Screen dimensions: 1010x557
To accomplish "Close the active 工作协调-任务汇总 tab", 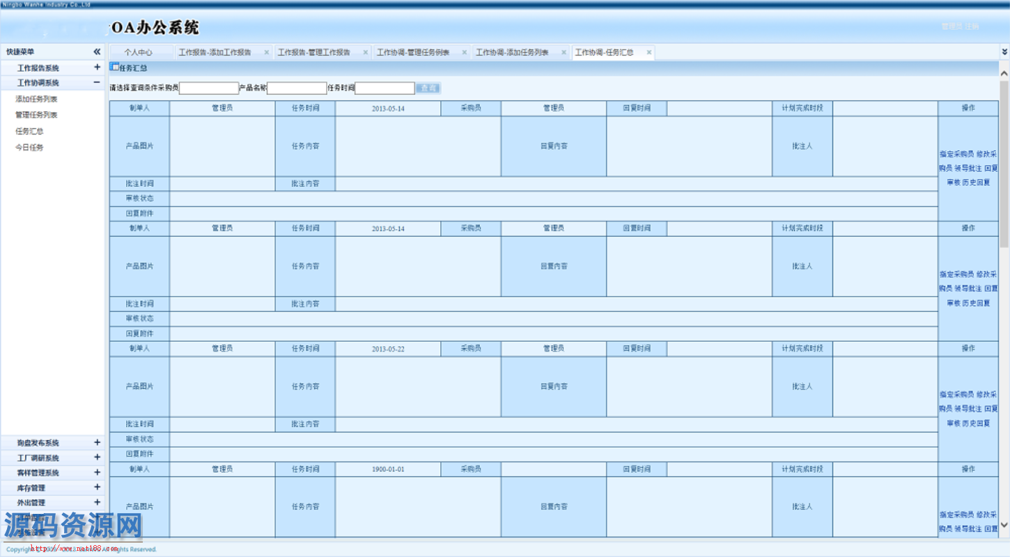I will tap(649, 52).
